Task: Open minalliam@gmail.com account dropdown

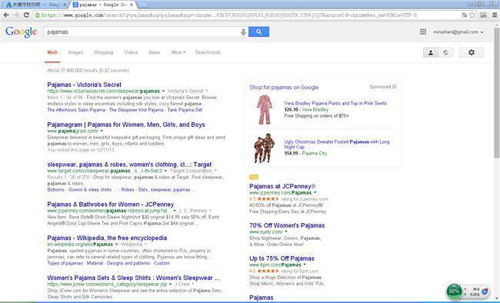Action: [x=458, y=32]
